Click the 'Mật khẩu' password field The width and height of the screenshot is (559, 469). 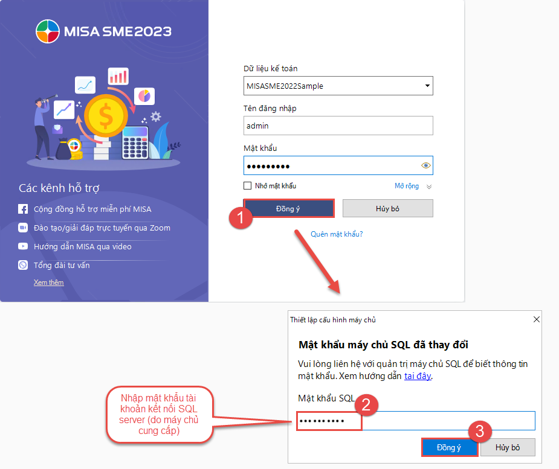coord(329,165)
